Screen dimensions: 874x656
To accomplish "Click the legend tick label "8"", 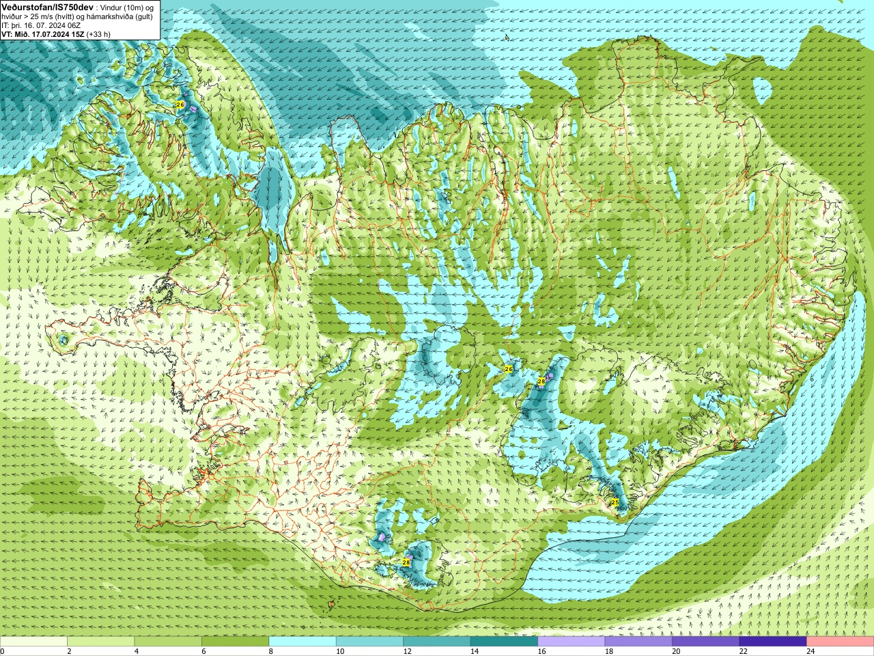I will coord(271,651).
